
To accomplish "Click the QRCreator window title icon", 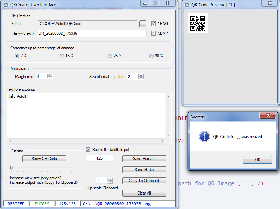I will (x=6, y=5).
